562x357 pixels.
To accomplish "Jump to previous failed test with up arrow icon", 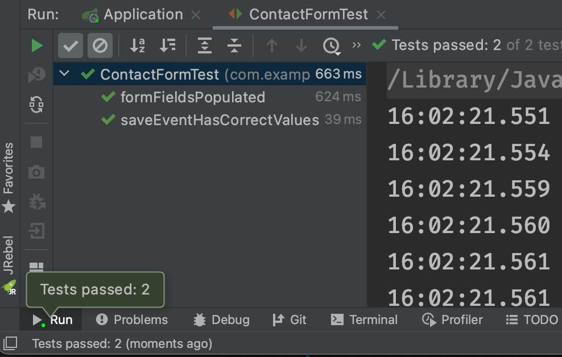I will click(271, 45).
